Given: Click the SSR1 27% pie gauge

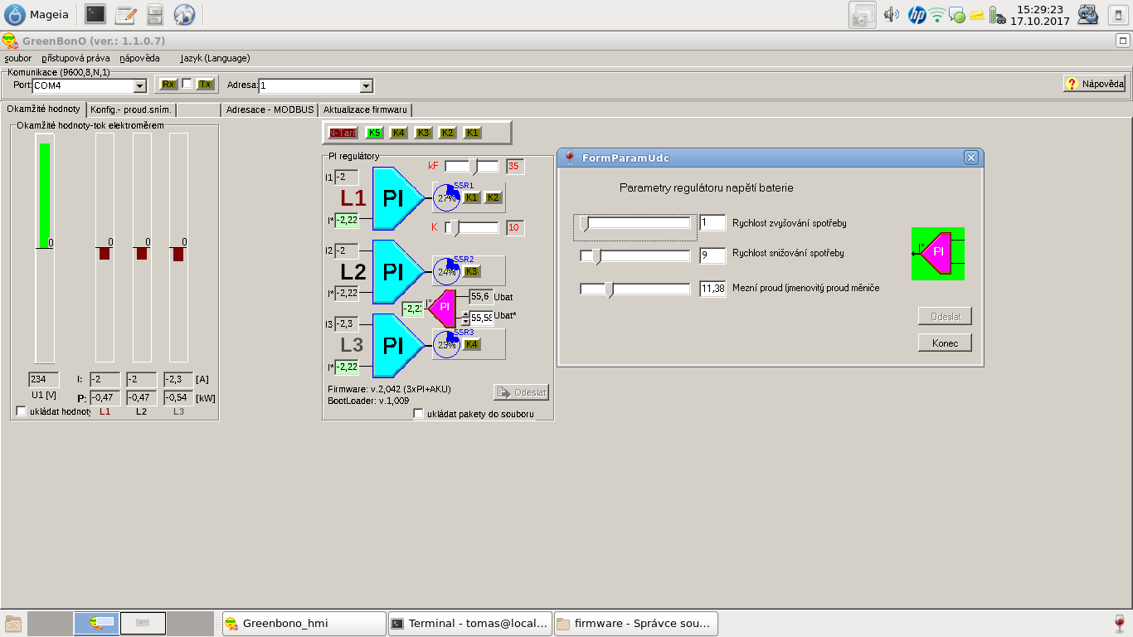Looking at the screenshot, I should coord(447,198).
